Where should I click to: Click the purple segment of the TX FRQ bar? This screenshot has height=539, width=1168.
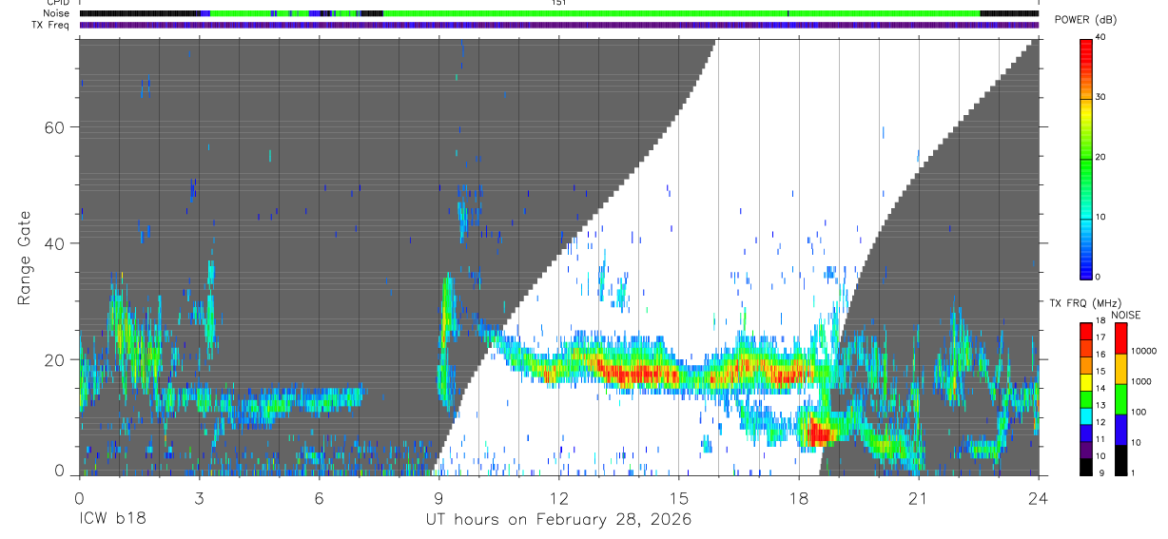point(1086,451)
